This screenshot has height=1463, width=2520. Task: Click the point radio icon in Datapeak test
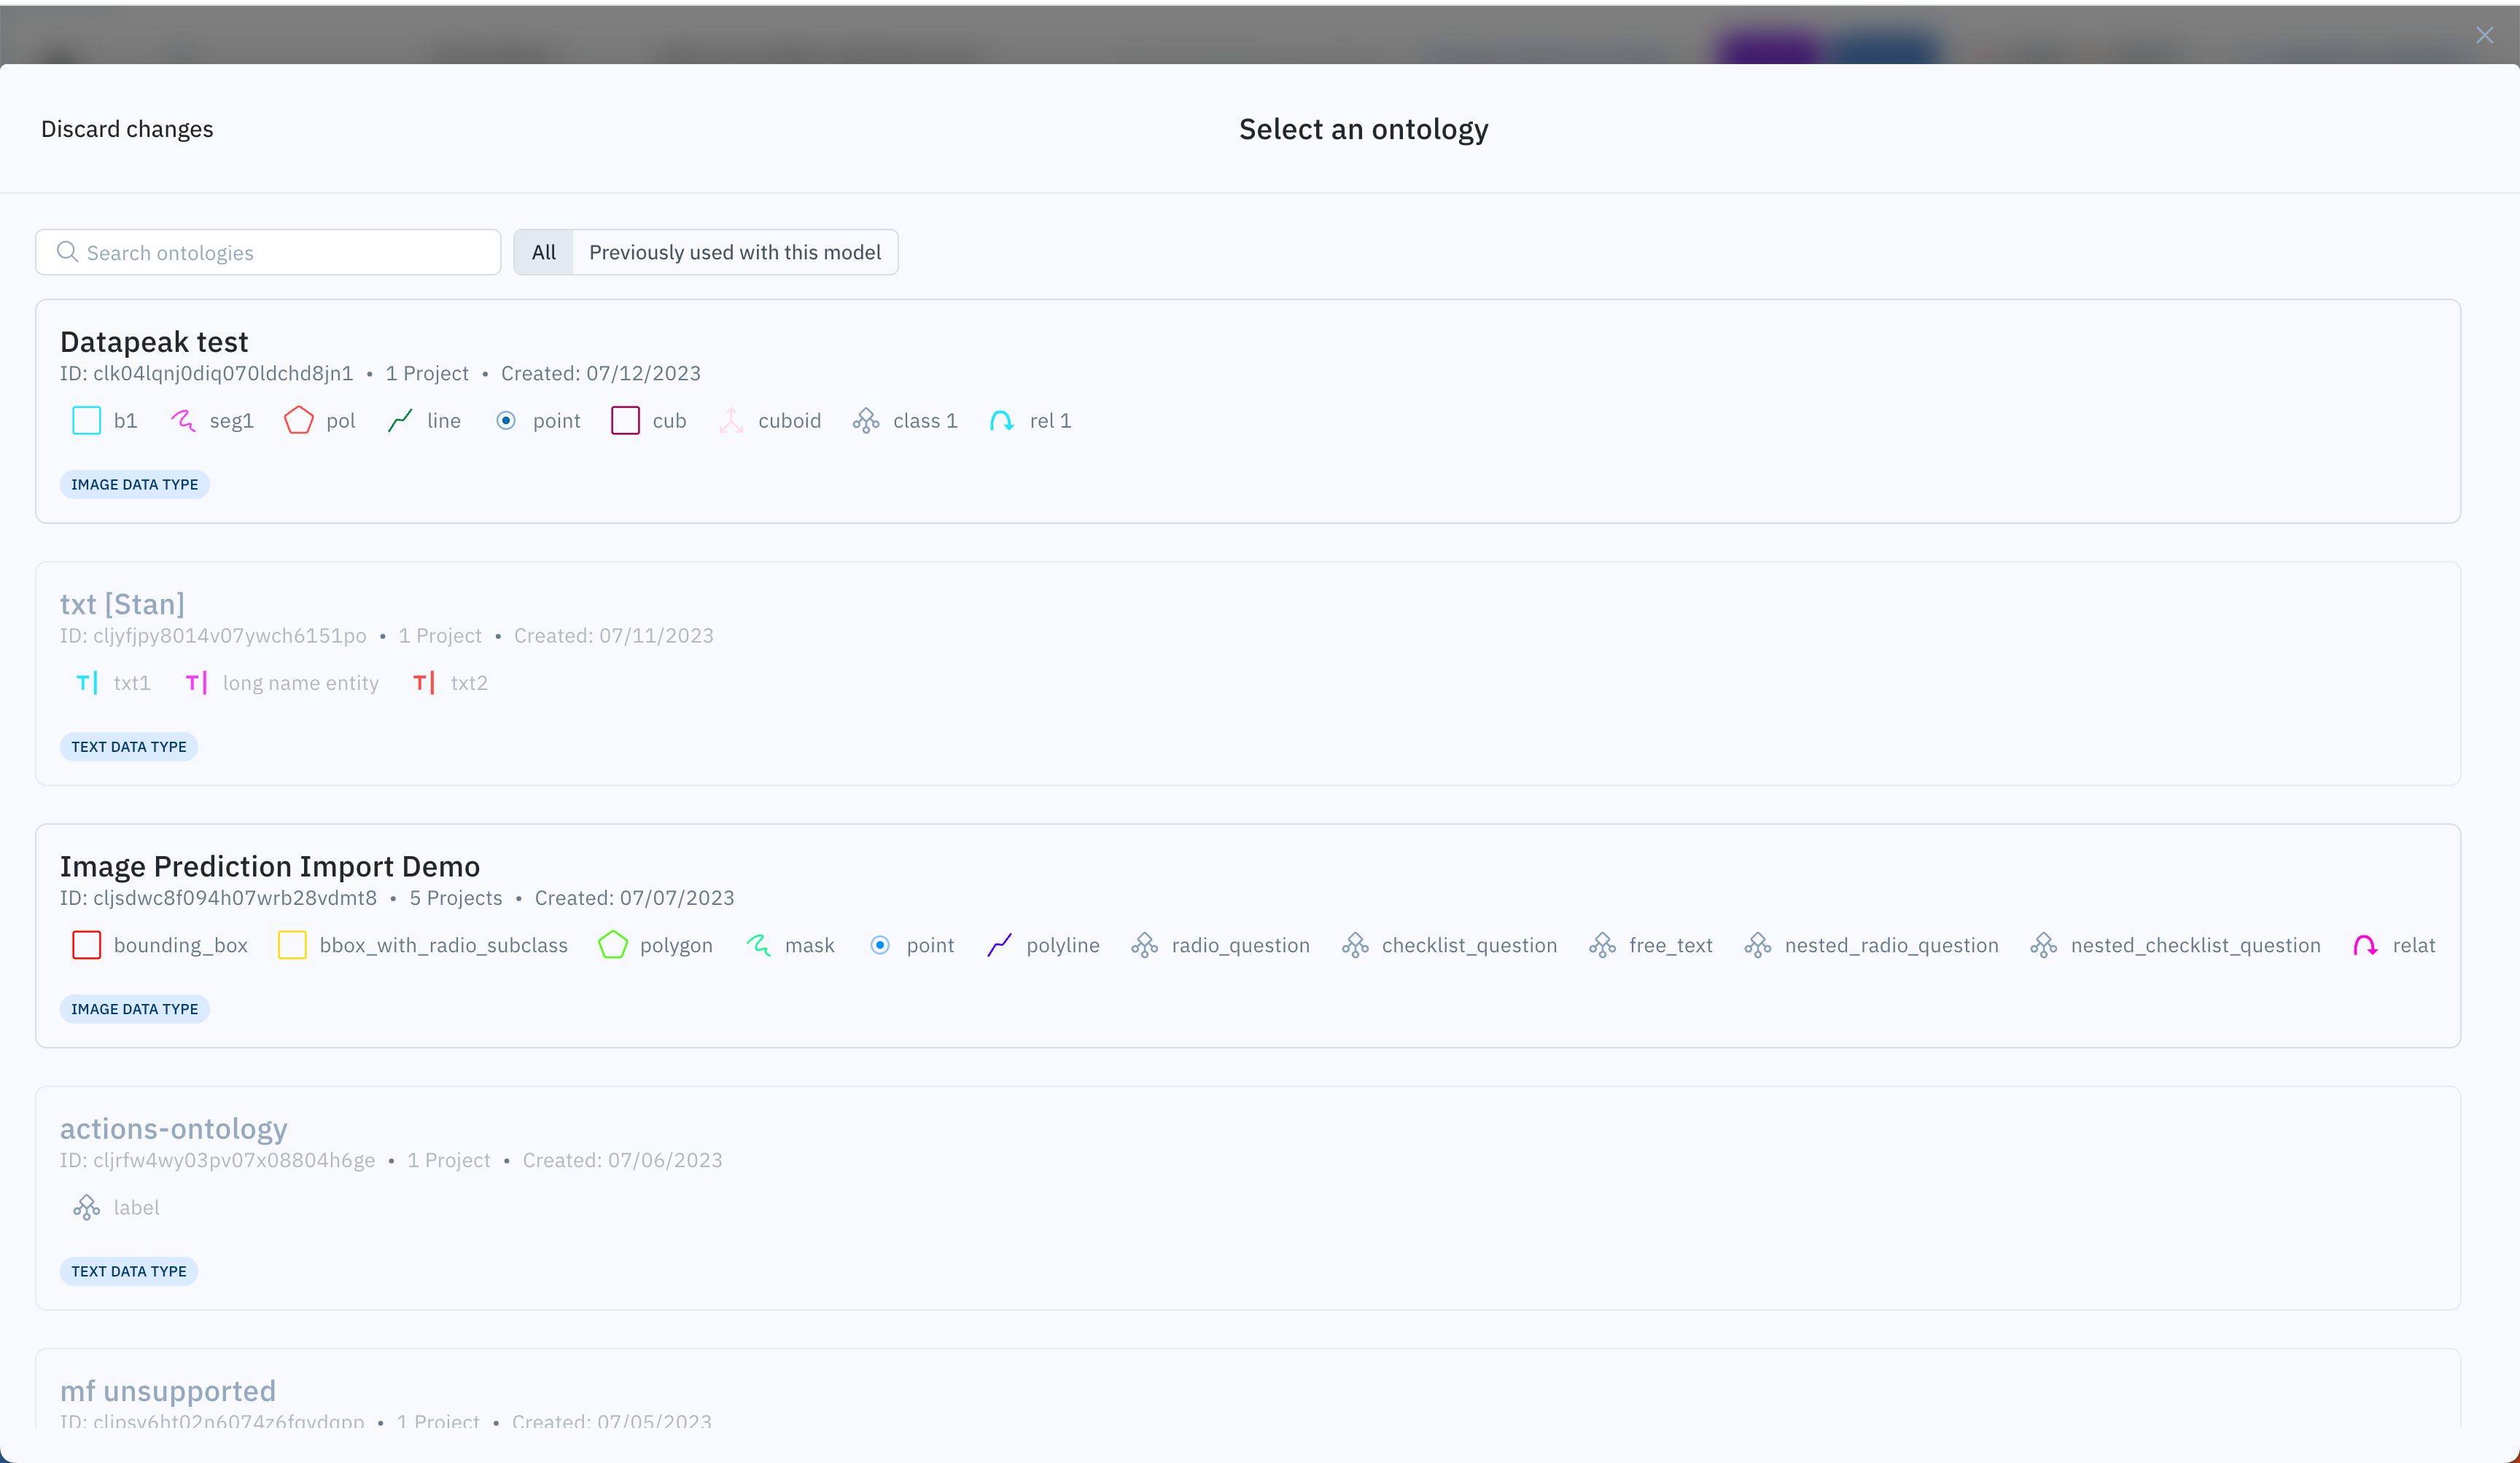tap(506, 420)
